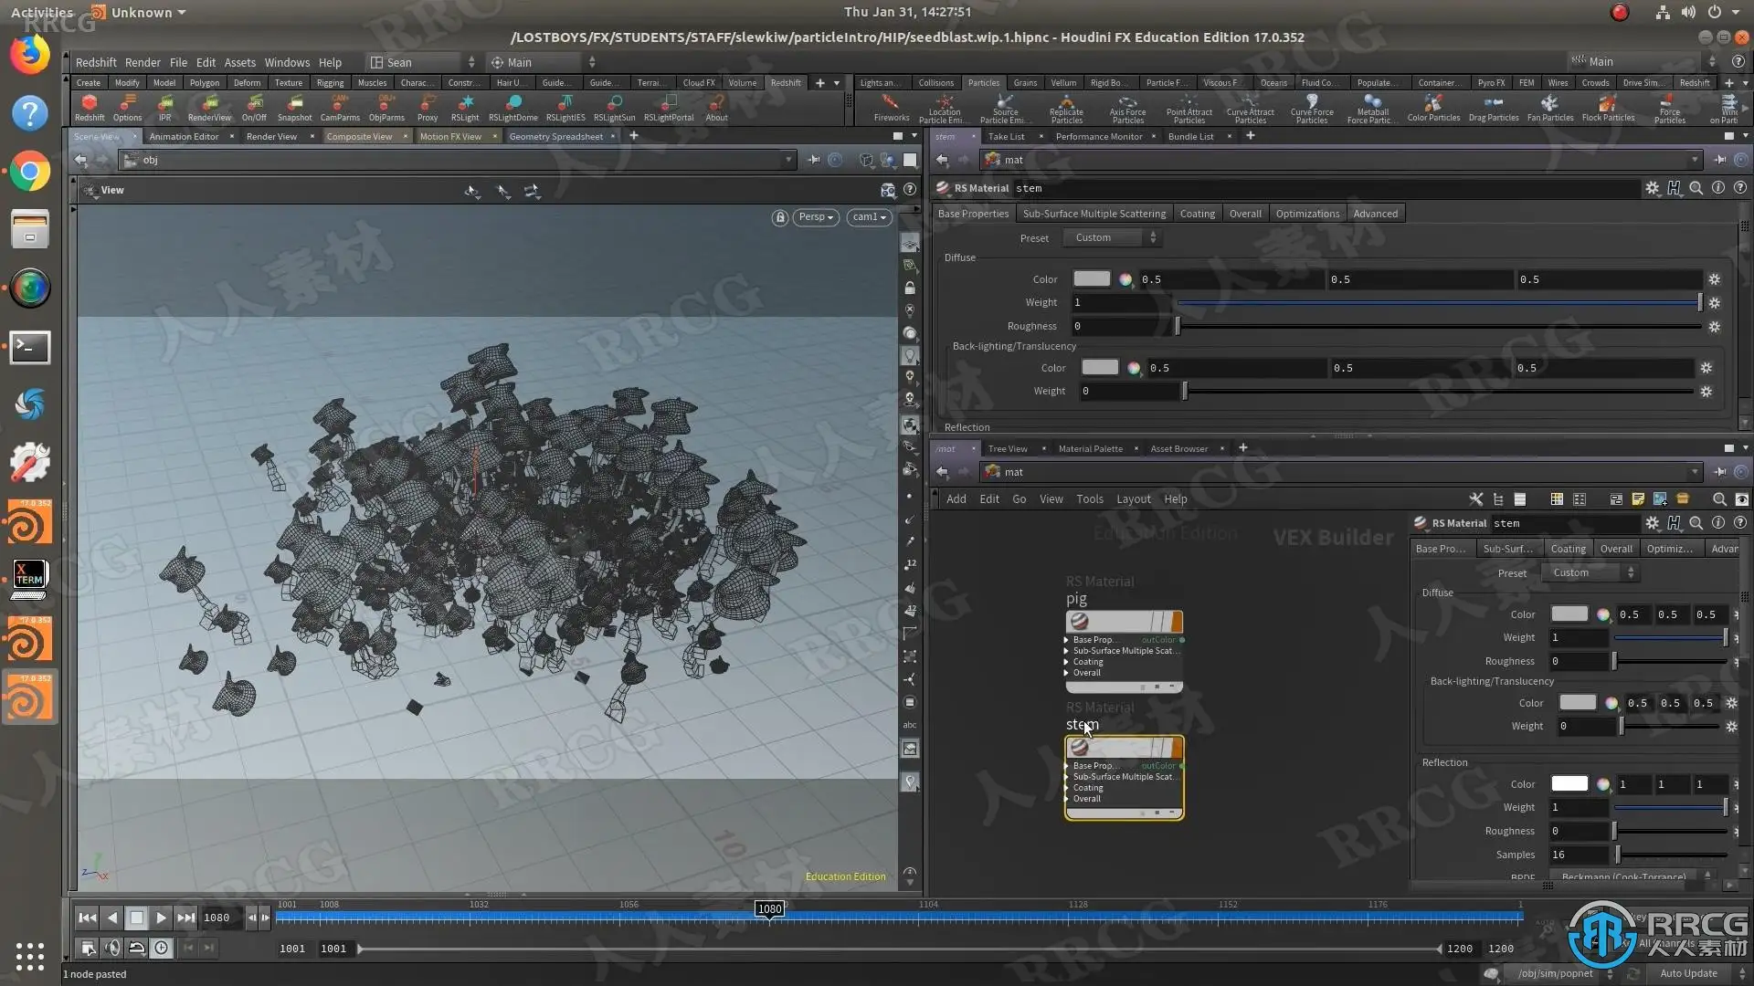Open the Layout menu in network editor
This screenshot has height=986, width=1754.
pyautogui.click(x=1133, y=498)
